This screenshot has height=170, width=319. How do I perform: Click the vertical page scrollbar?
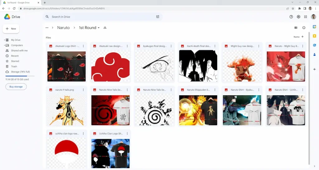[309, 98]
